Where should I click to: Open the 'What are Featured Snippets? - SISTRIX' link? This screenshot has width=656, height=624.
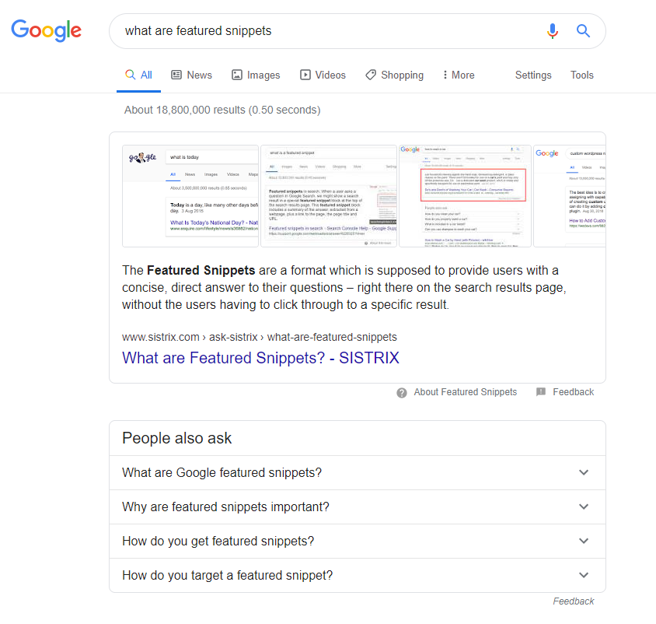coord(260,358)
